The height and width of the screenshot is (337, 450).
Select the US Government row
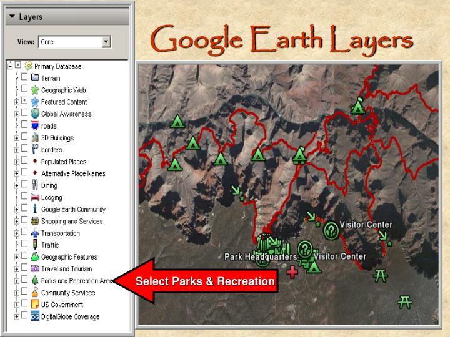pos(62,305)
